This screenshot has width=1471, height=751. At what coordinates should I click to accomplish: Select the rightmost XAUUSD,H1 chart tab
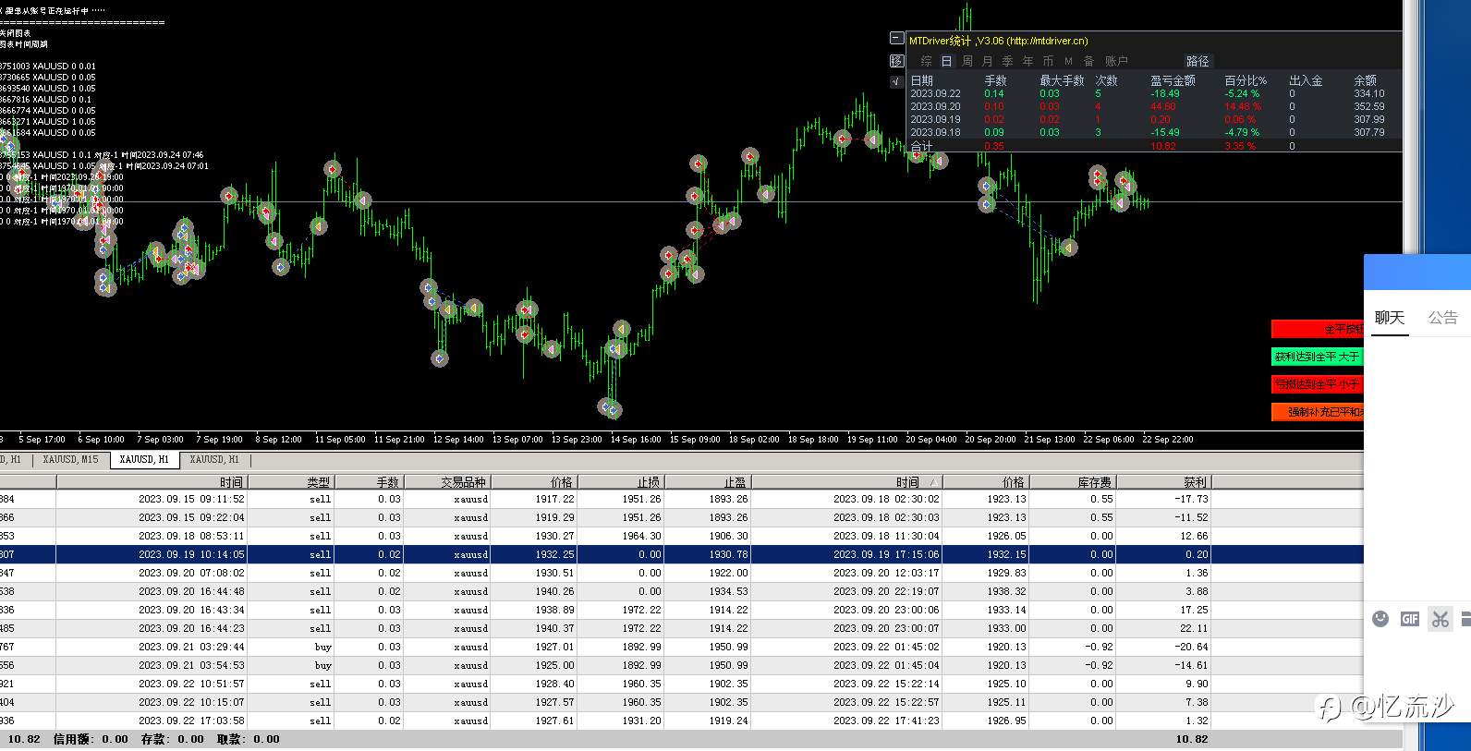[x=214, y=459]
